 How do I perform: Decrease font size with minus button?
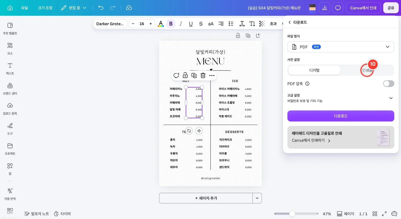click(133, 24)
